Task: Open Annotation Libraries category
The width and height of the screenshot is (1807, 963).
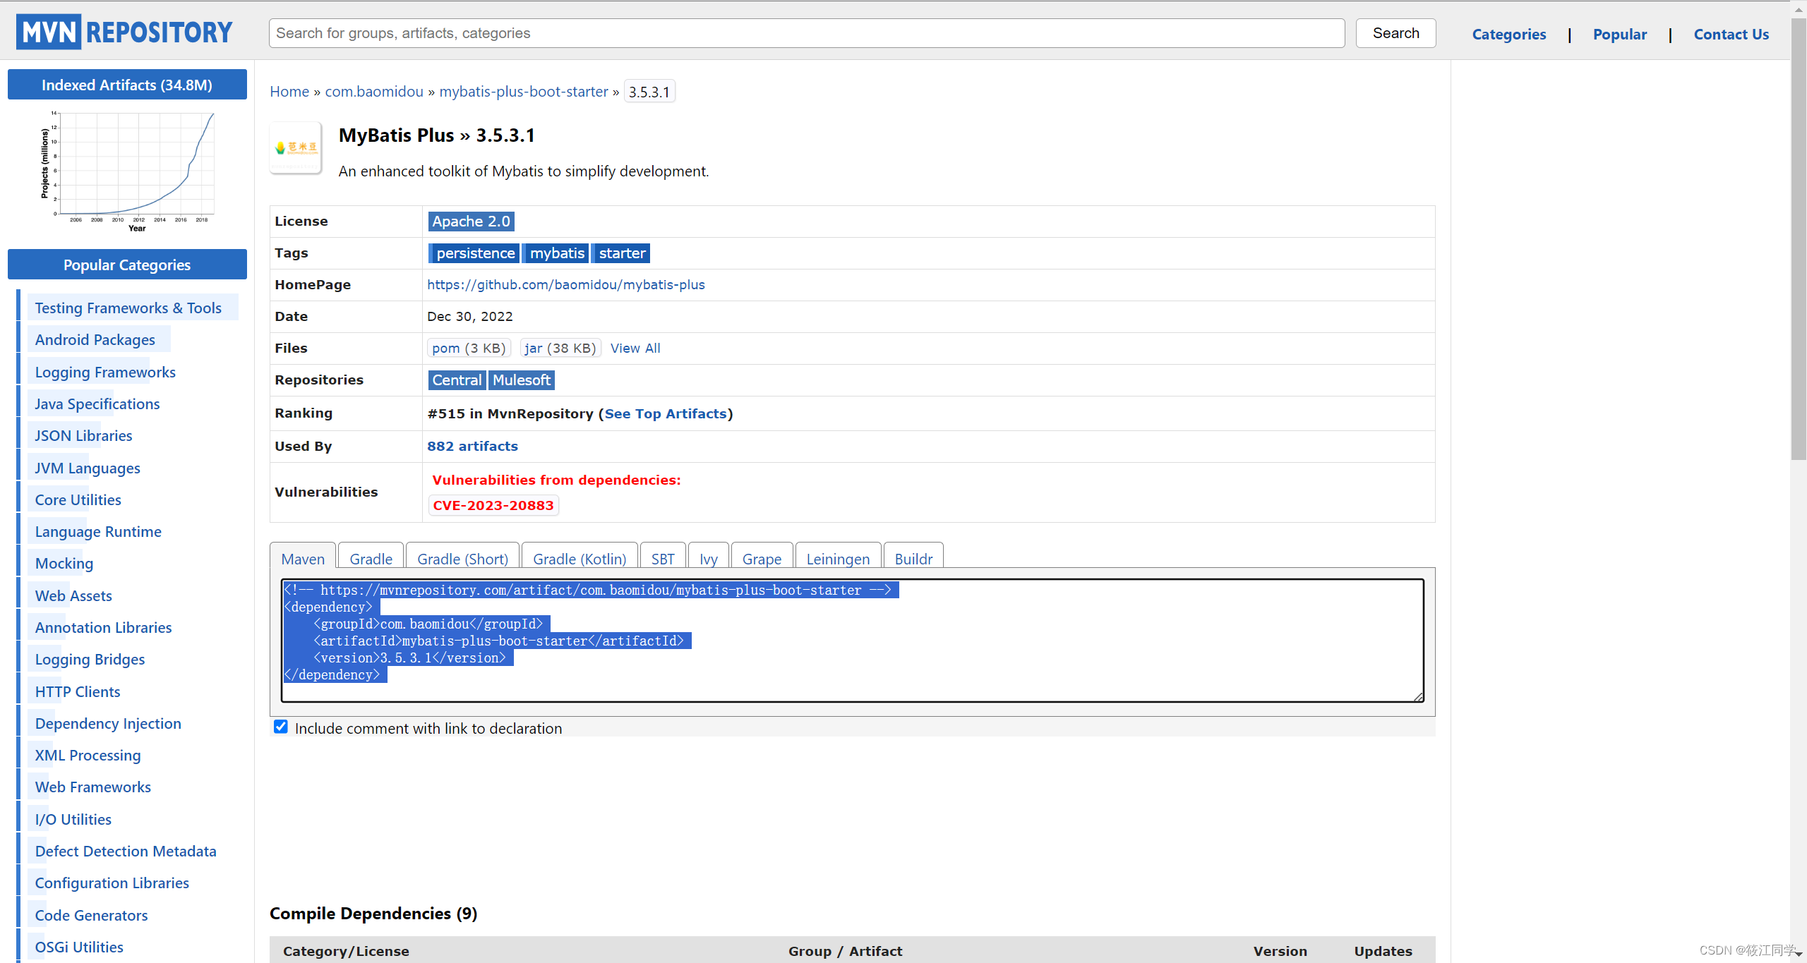Action: pyautogui.click(x=104, y=628)
